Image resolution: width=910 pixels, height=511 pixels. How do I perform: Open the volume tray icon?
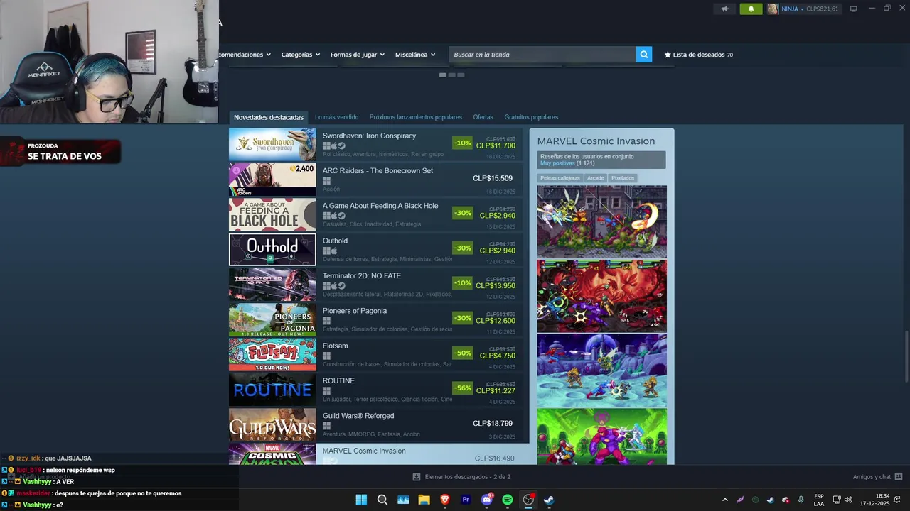848,500
